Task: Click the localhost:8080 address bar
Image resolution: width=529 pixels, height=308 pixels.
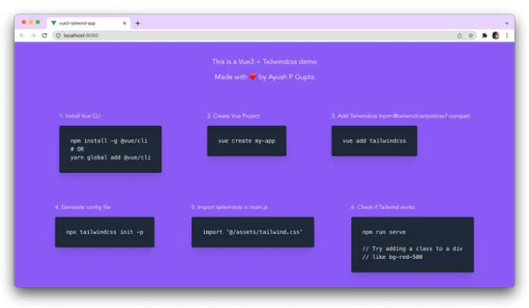Action: tap(249, 35)
